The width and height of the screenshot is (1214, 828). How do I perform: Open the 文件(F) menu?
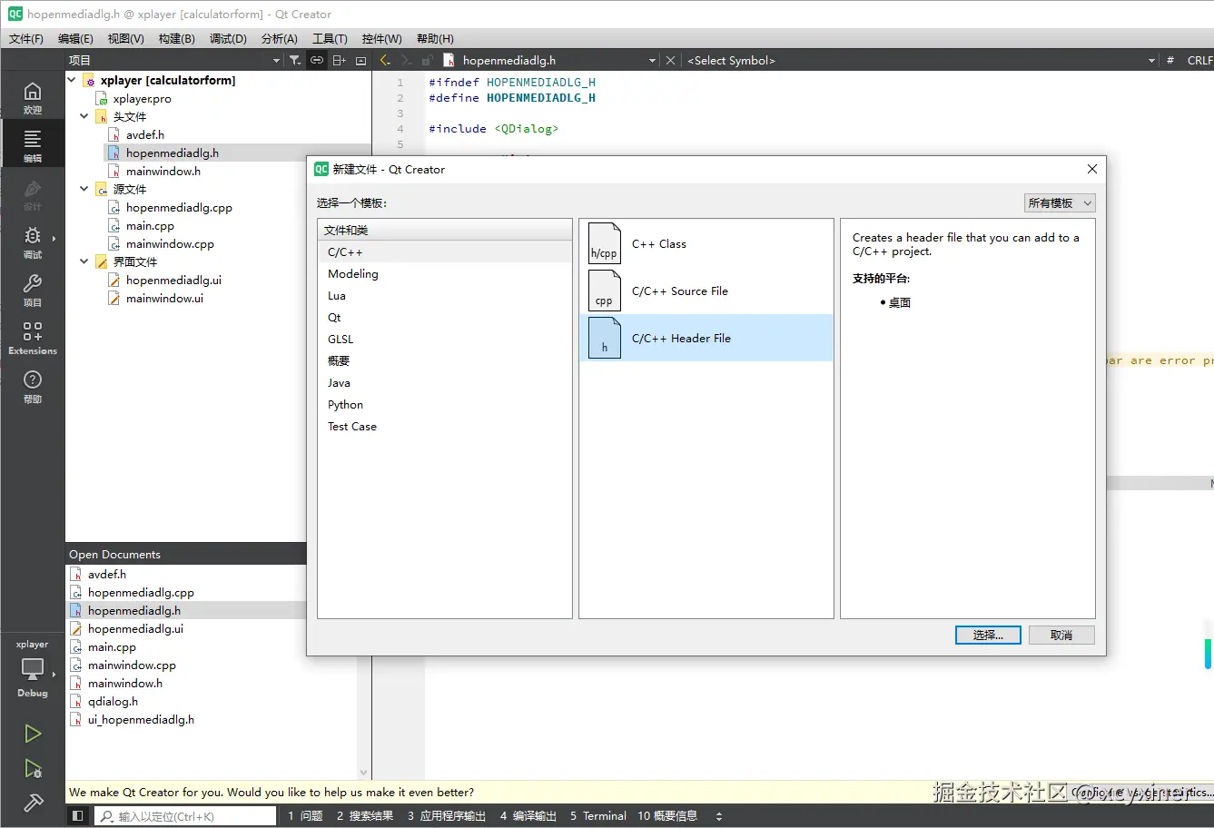tap(26, 38)
